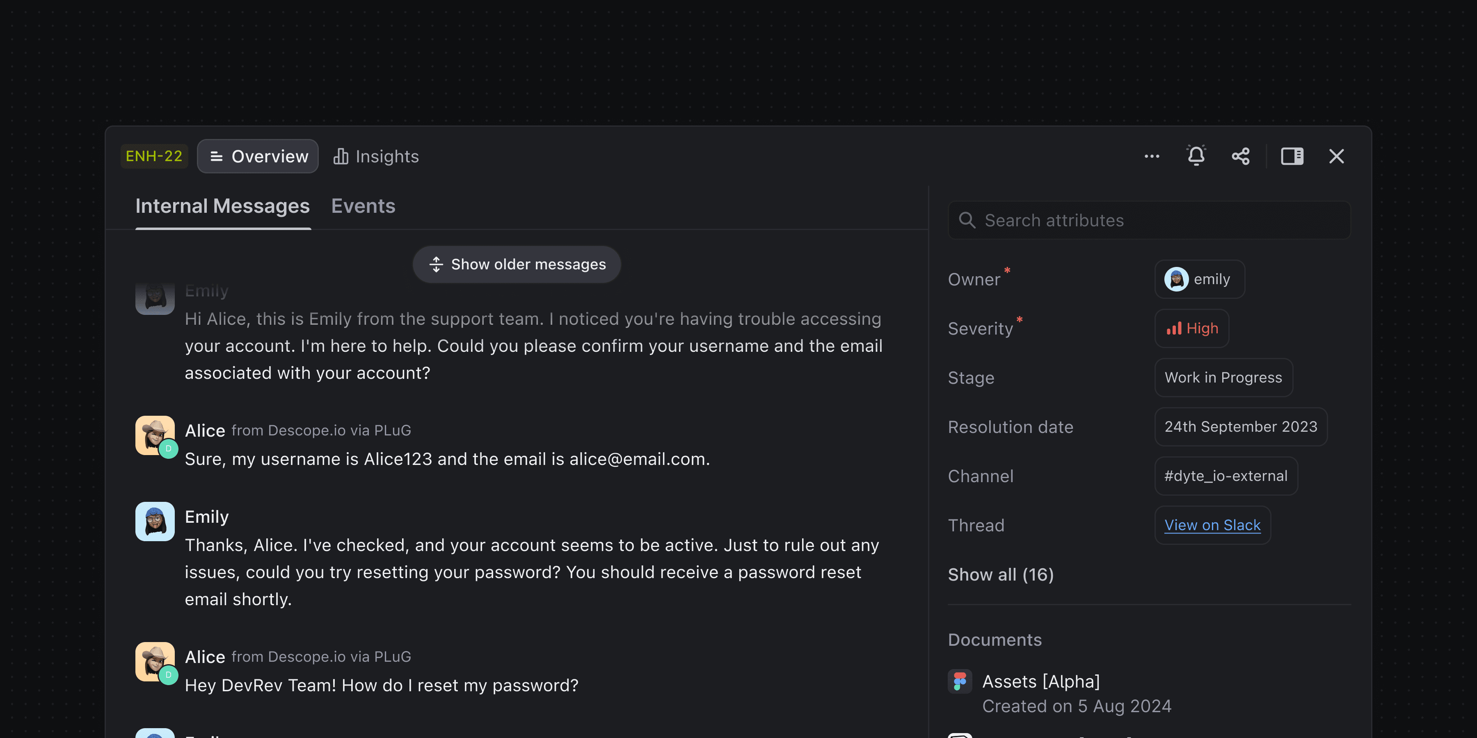
Task: Select the Internal Messages tab
Action: point(222,206)
